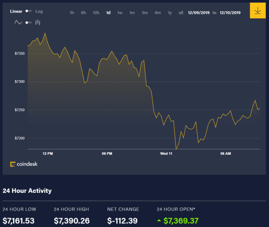The image size is (269, 227).
Task: Click the 24 hour high value $7,390.26
Action: pos(72,221)
